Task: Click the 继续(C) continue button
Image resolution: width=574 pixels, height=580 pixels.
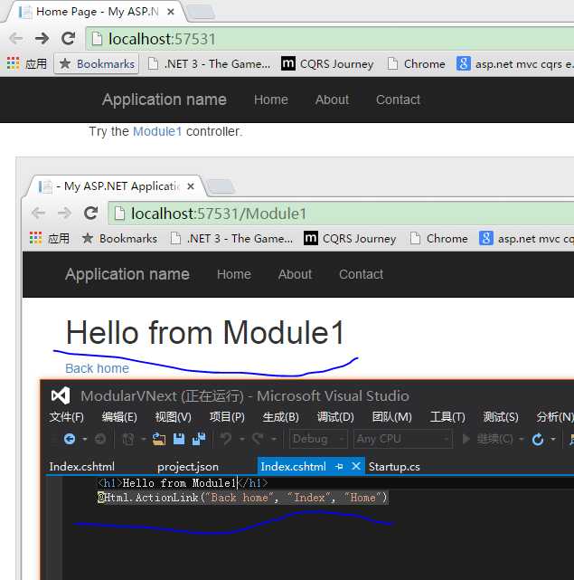Action: [x=488, y=439]
